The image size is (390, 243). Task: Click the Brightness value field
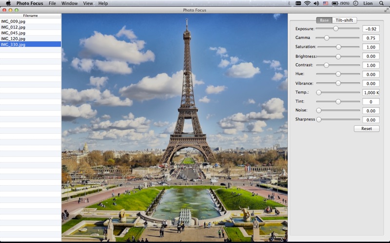pyautogui.click(x=371, y=56)
